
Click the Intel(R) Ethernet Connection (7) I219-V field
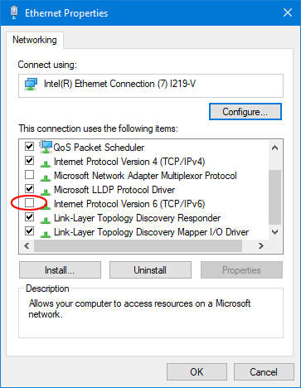(x=151, y=85)
